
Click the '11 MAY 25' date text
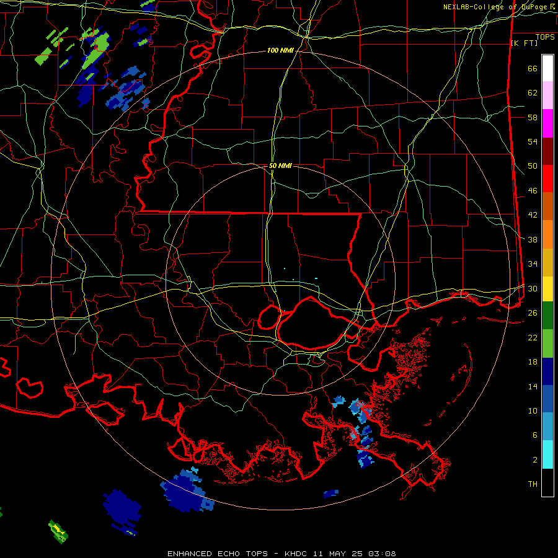coord(339,554)
